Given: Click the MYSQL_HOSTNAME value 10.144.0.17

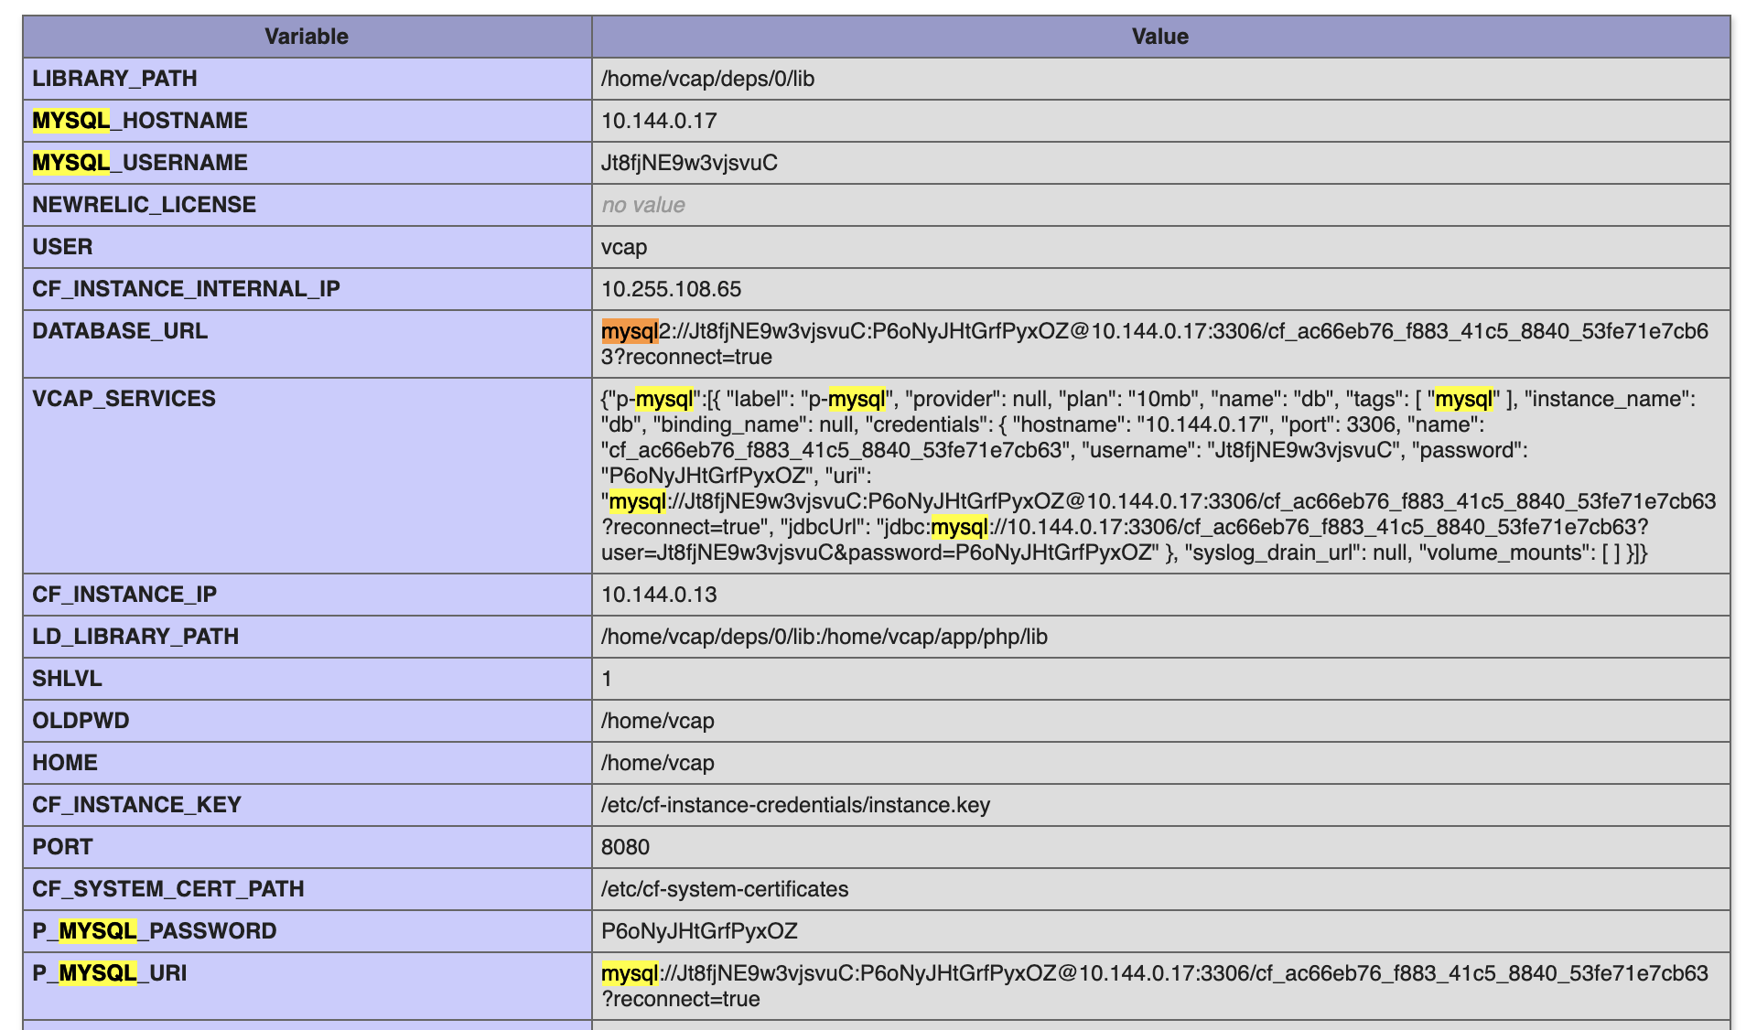Looking at the screenshot, I should 659,121.
